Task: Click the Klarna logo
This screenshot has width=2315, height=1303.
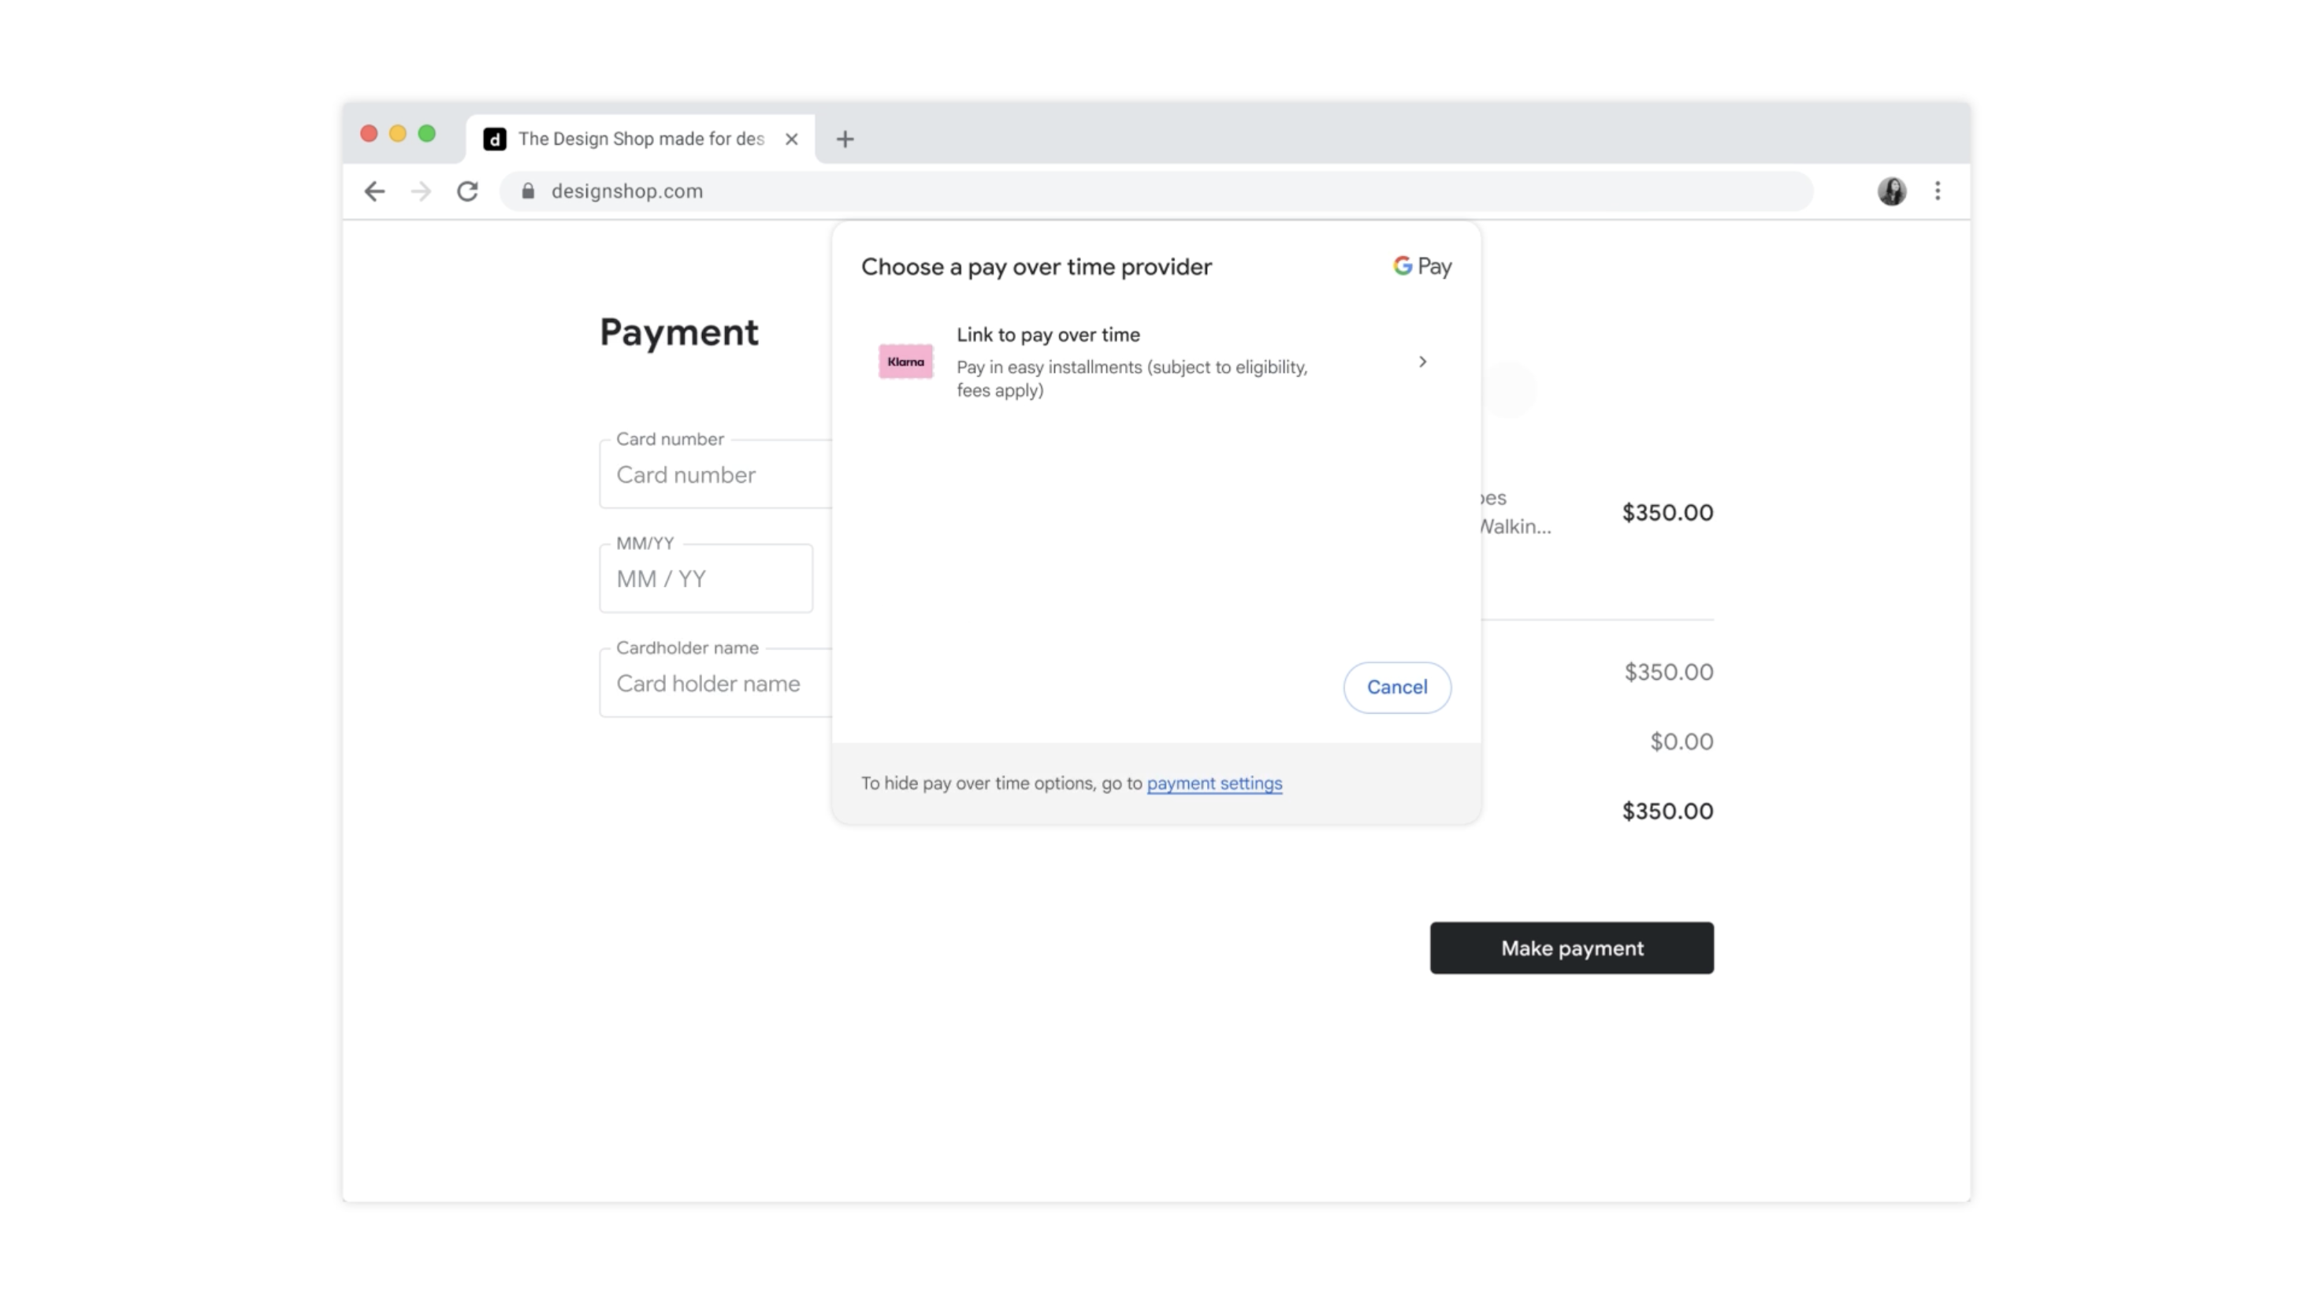Action: pos(906,362)
